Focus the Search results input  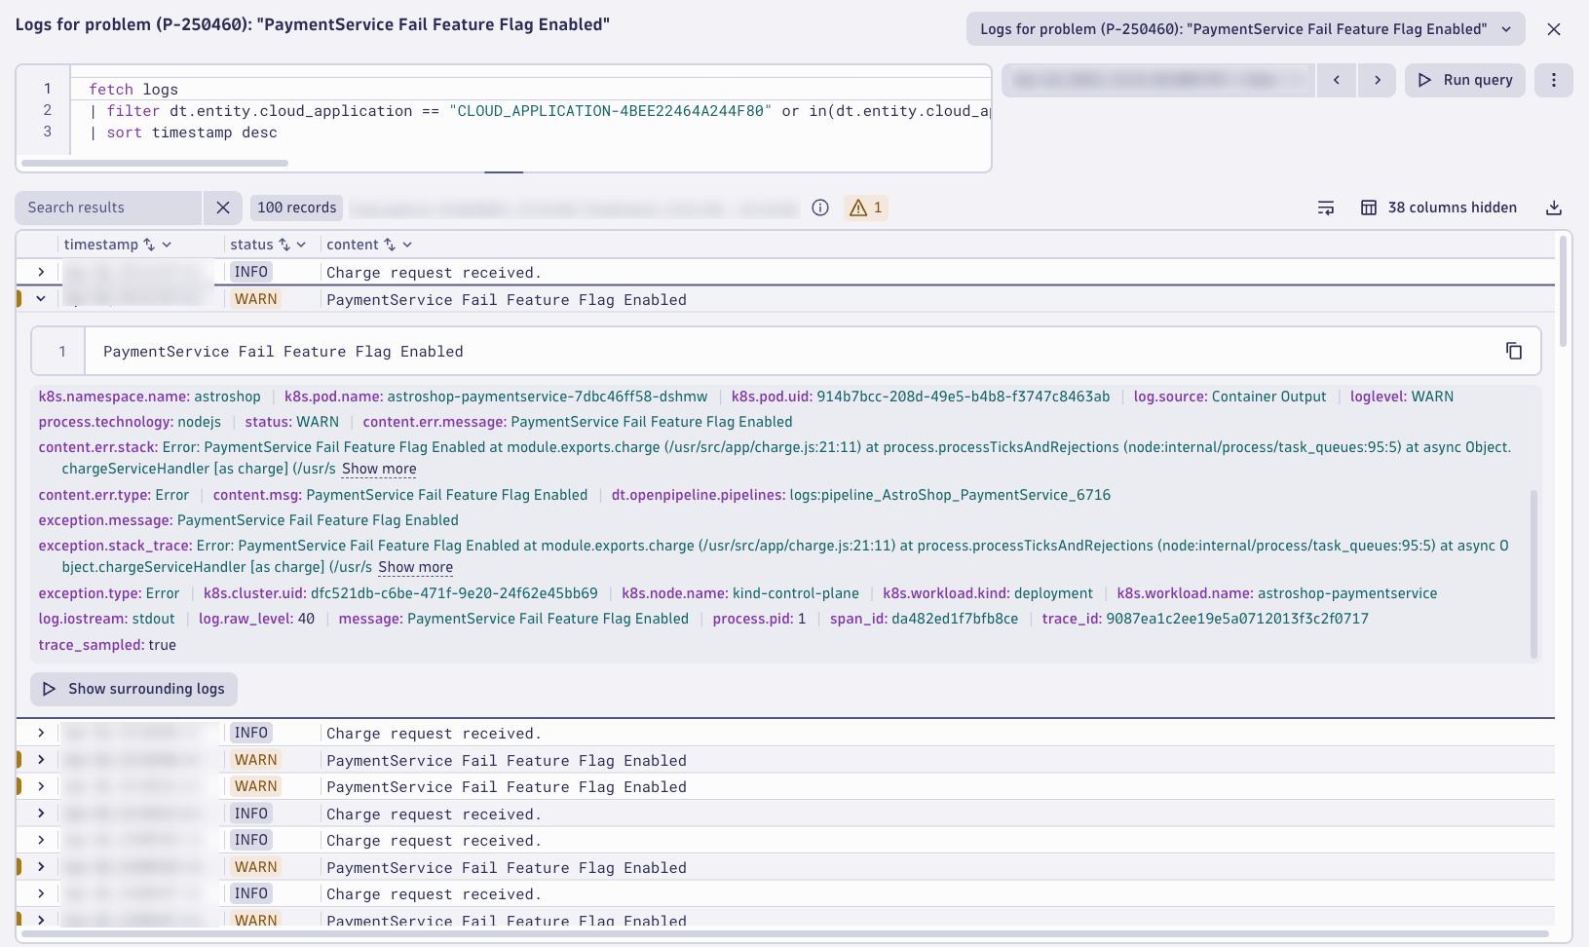click(107, 208)
